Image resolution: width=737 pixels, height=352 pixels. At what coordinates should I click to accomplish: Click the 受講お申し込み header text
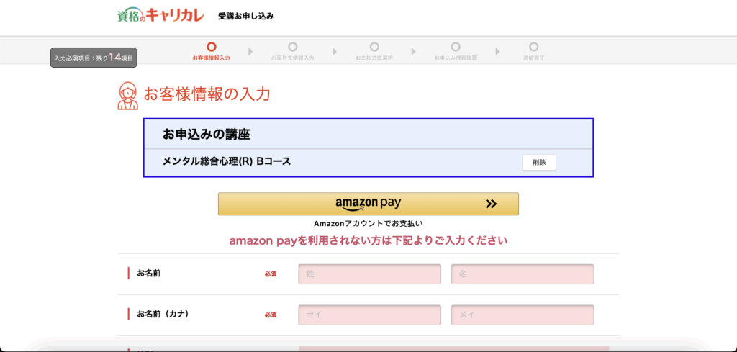coord(246,16)
